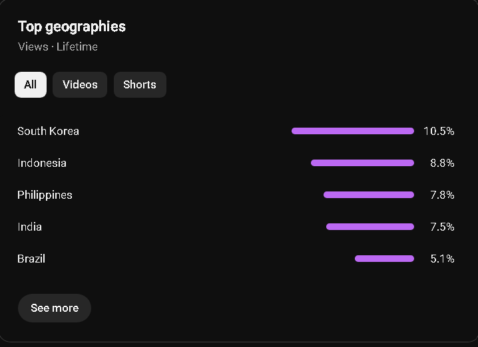
Task: Open the See more button
Action: 55,308
